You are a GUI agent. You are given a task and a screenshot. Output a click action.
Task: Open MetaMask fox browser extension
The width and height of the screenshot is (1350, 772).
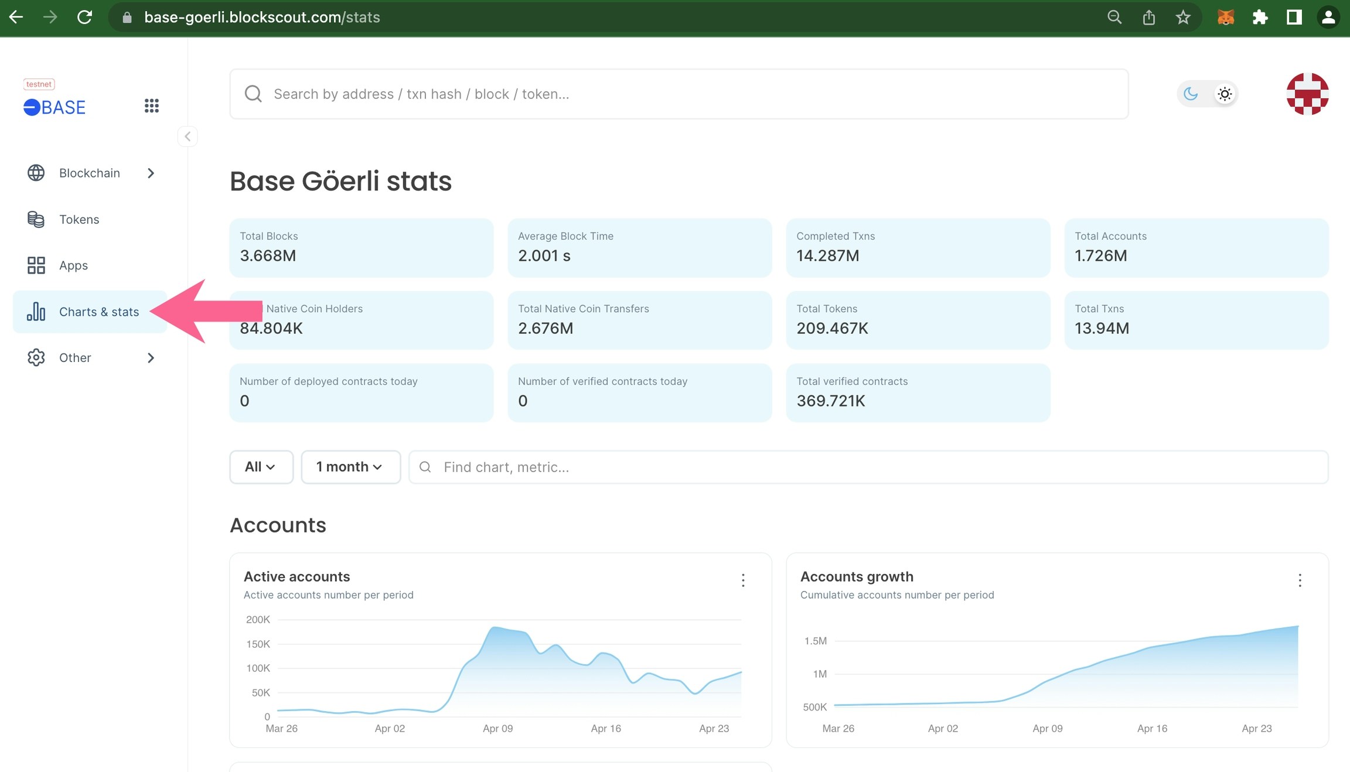(x=1225, y=18)
